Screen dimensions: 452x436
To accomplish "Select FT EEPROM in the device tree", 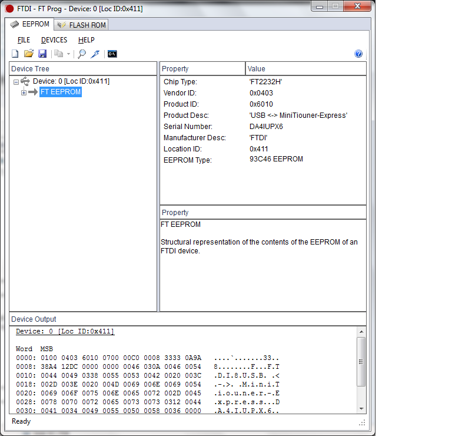I will coord(61,92).
